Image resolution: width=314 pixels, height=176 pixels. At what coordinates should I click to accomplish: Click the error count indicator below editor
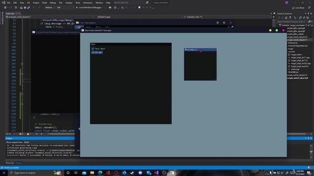pos(21,134)
